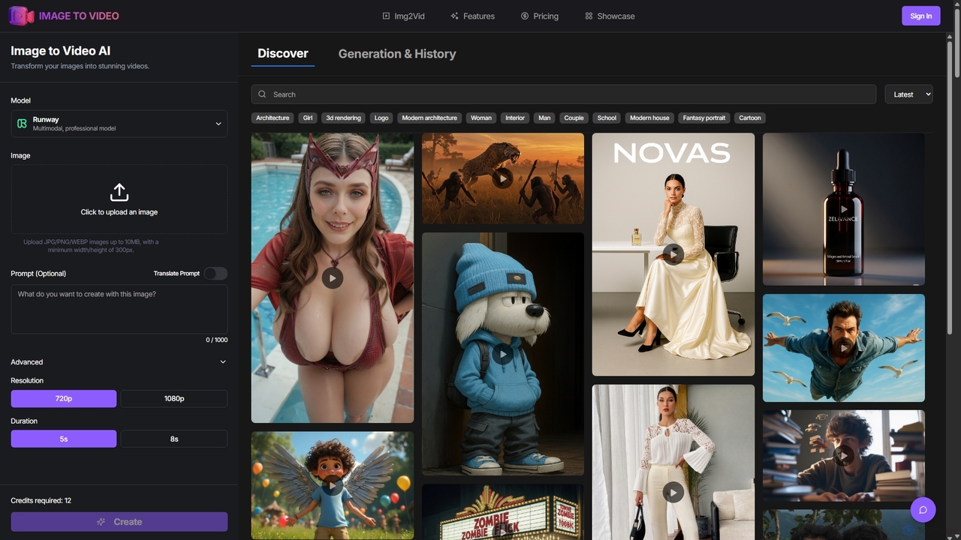Filter by Woman tag
Screen dimensions: 961x540
pyautogui.click(x=481, y=118)
